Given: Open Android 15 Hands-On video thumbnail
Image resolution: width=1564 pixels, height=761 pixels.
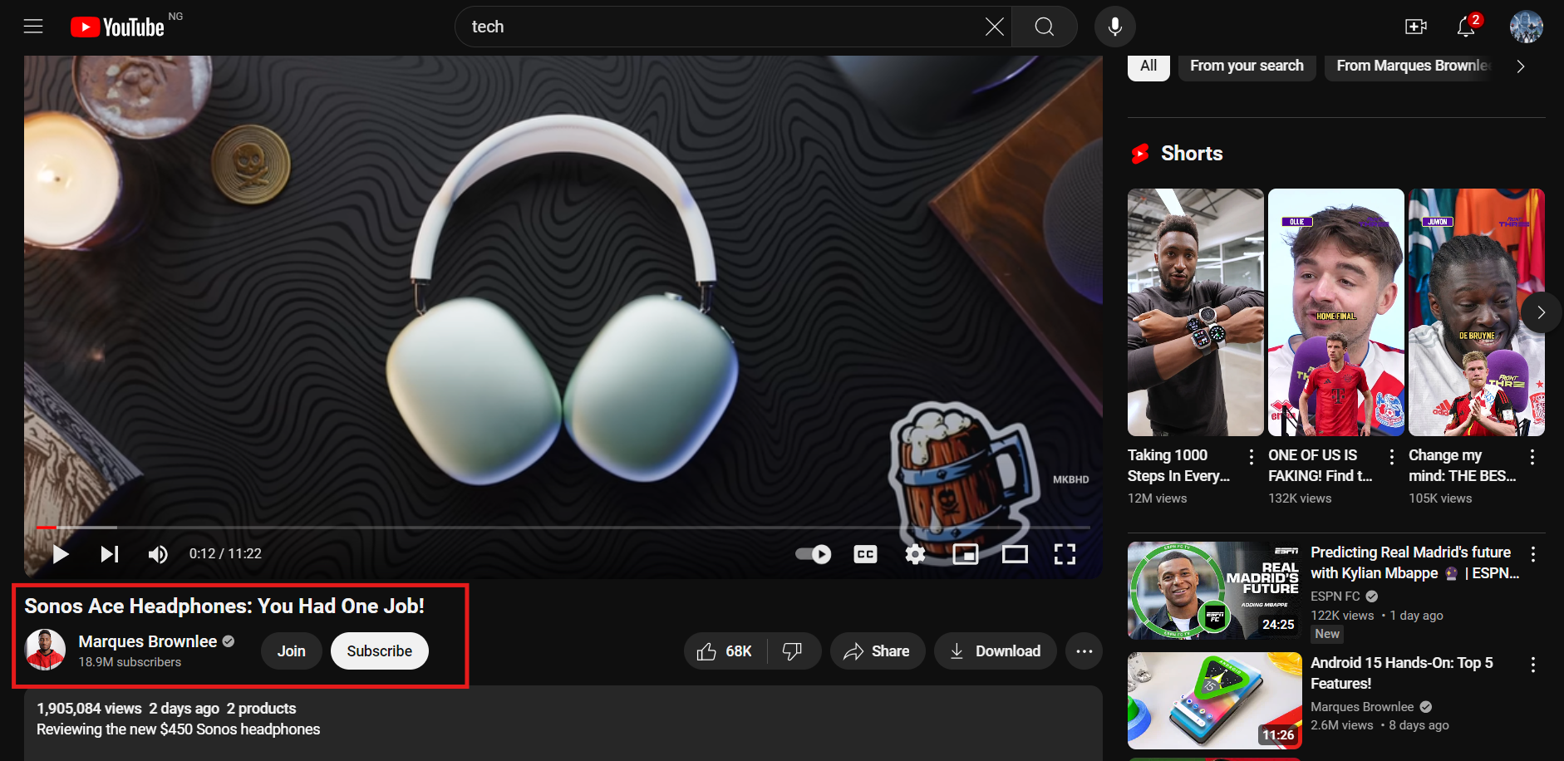Looking at the screenshot, I should [1214, 700].
